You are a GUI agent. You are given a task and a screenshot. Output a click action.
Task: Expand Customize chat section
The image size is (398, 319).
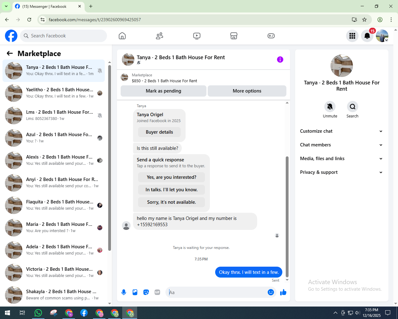tap(341, 131)
